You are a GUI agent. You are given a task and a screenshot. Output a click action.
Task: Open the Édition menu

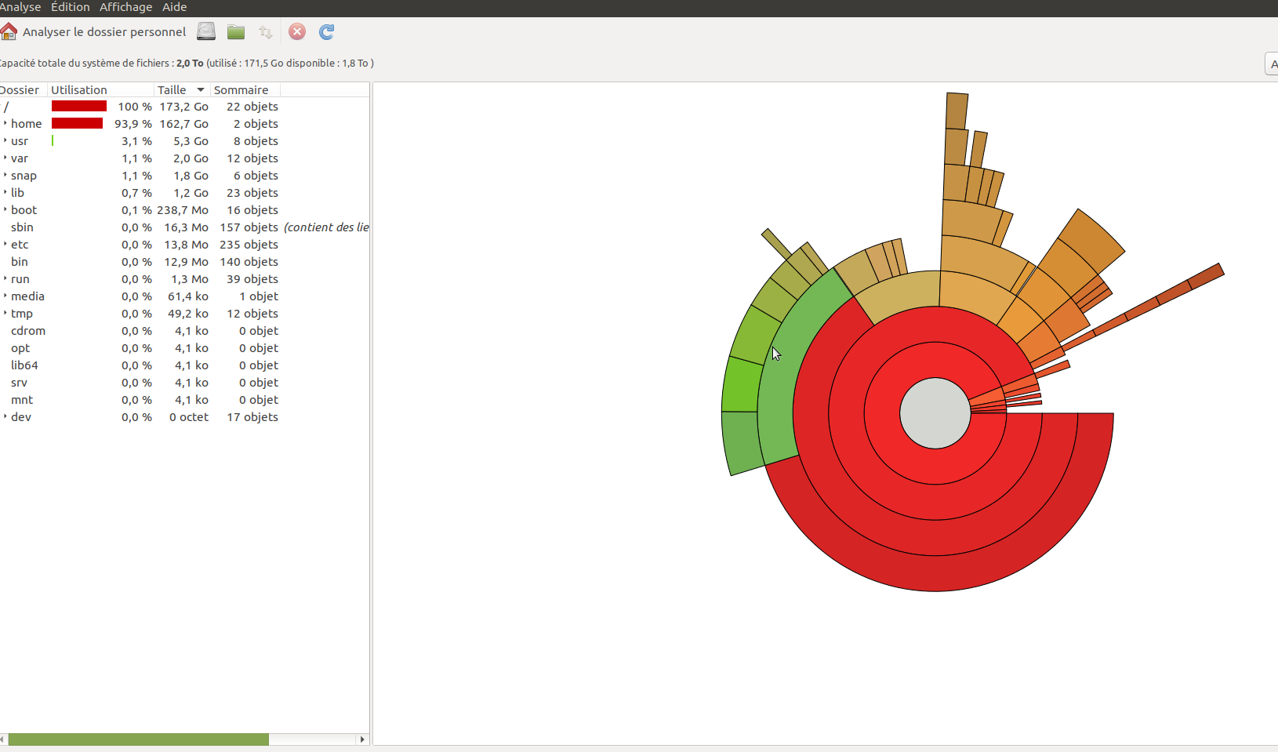coord(70,7)
